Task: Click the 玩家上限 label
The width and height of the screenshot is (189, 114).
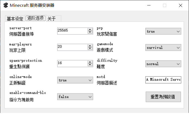Action: point(17,50)
